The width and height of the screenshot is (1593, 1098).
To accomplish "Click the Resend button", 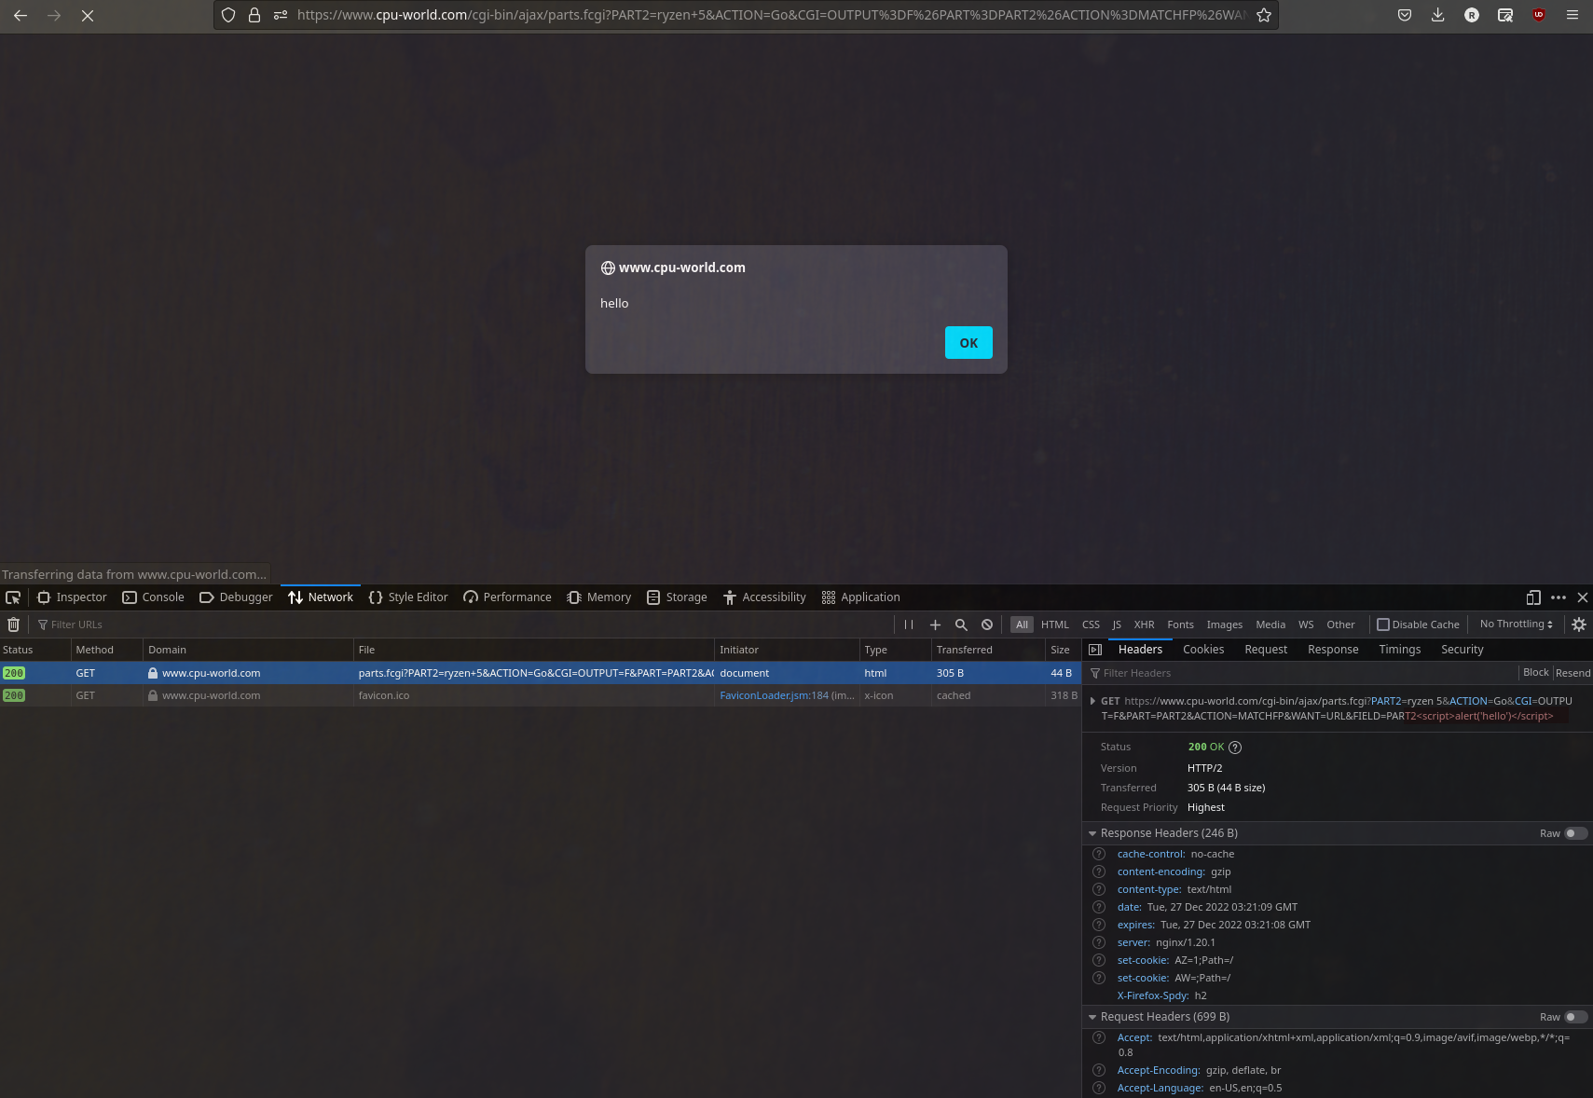I will [x=1572, y=673].
